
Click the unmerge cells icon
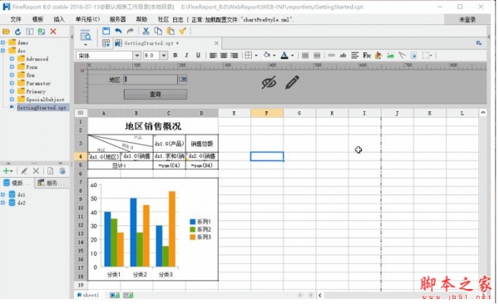coord(317,56)
